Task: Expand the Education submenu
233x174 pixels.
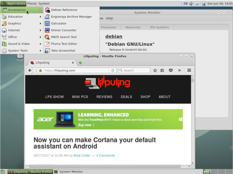Action: click(22, 17)
